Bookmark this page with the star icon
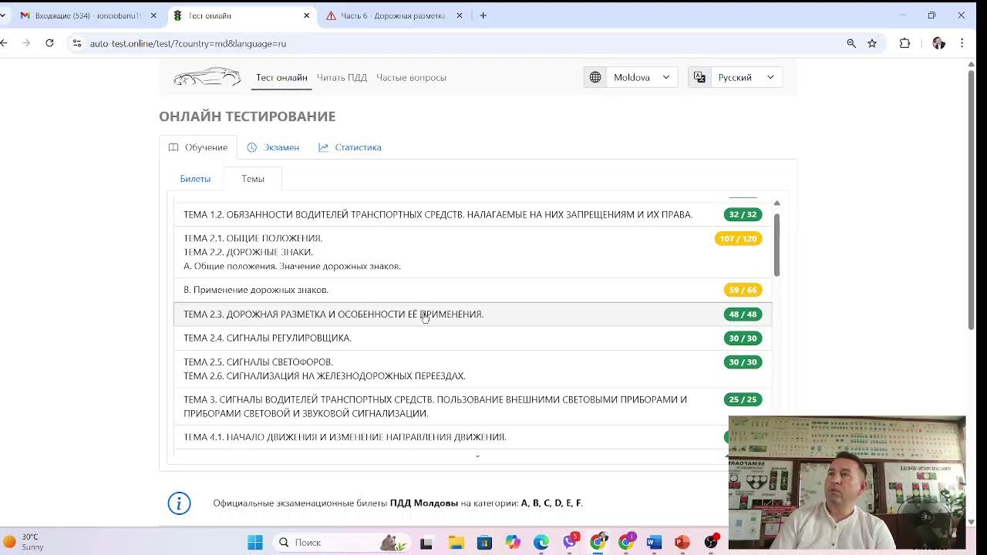This screenshot has width=987, height=555. [x=872, y=43]
